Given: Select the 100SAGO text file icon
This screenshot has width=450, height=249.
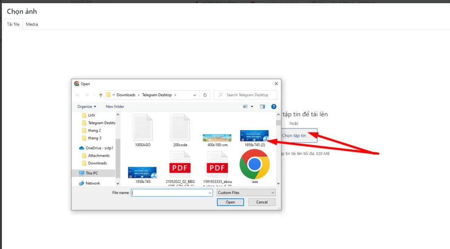Looking at the screenshot, I should click(143, 128).
